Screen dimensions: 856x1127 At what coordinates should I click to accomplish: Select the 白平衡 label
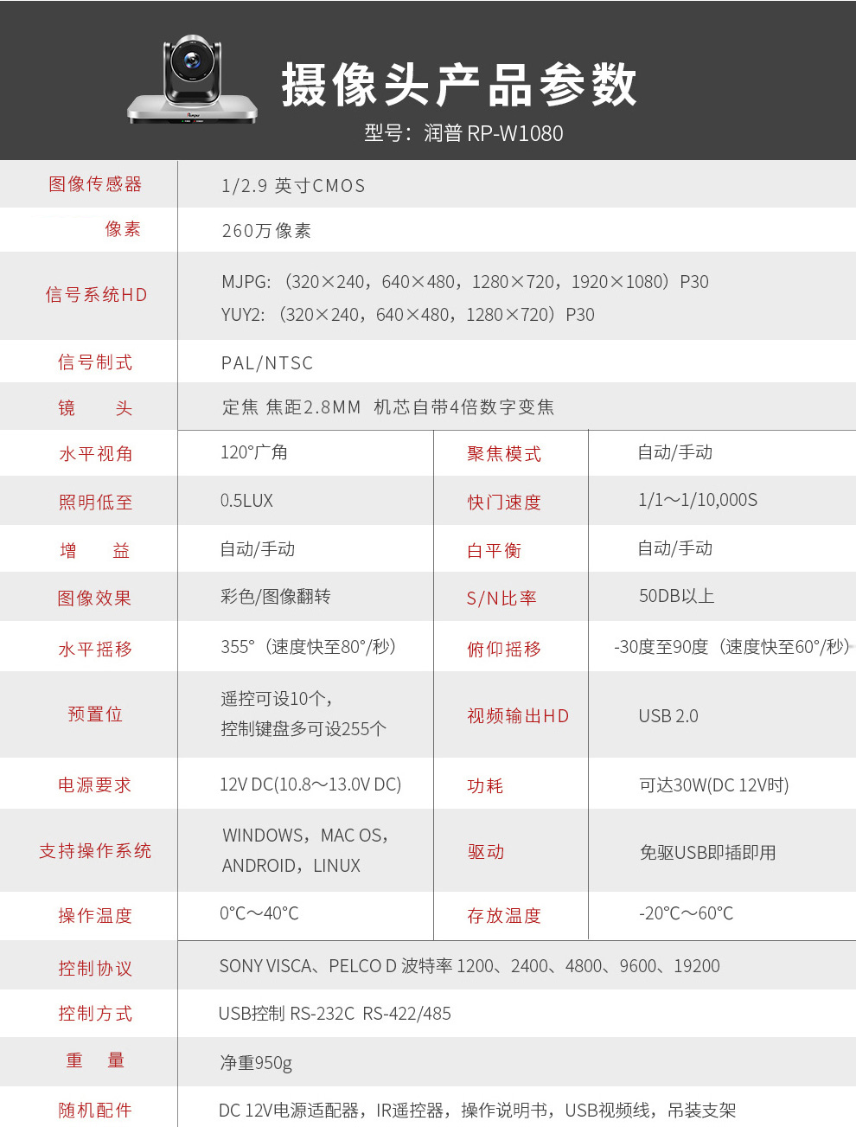point(495,551)
